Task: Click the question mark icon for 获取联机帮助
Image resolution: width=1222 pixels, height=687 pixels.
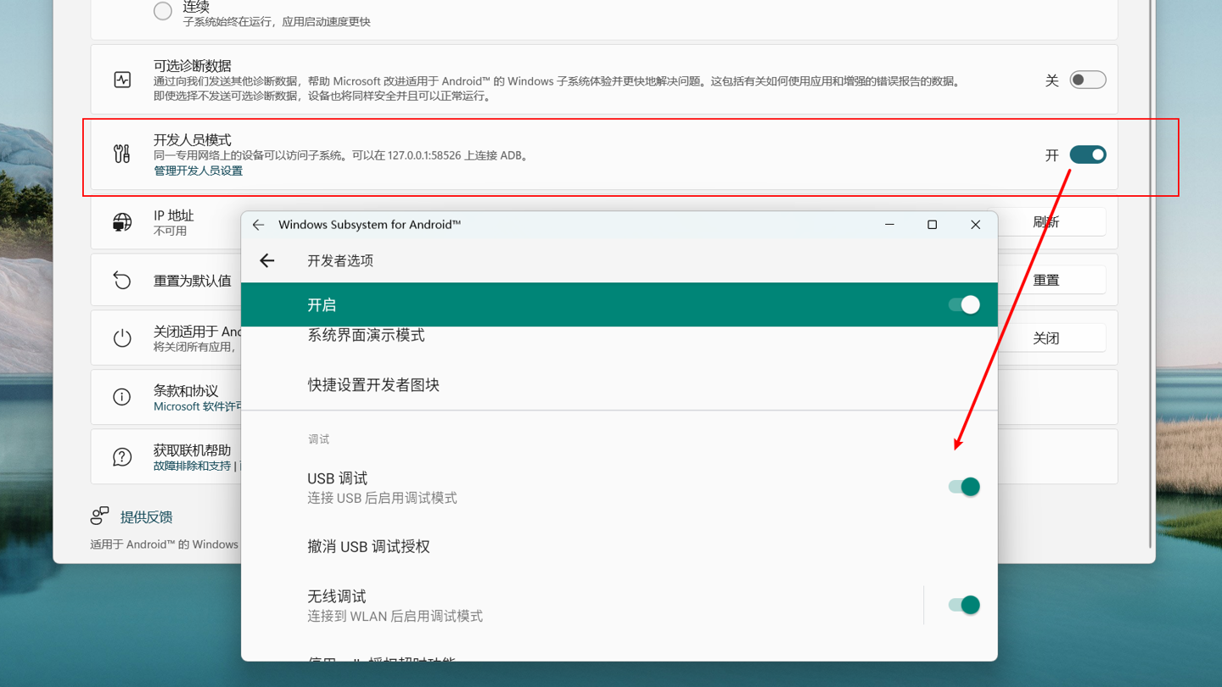Action: [x=121, y=455]
